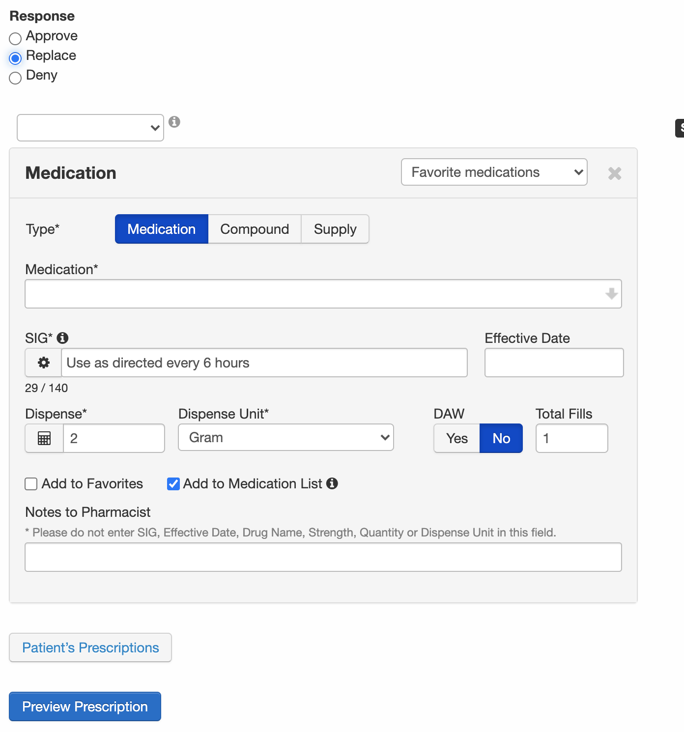
Task: Click the Total Fills field
Action: (x=572, y=438)
